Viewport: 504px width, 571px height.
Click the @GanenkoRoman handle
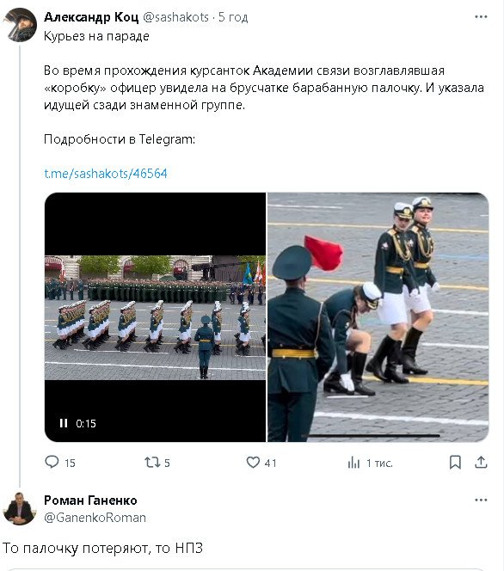[x=95, y=518]
